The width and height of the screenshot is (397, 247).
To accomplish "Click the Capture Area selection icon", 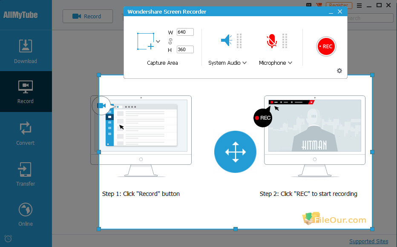I will click(146, 41).
